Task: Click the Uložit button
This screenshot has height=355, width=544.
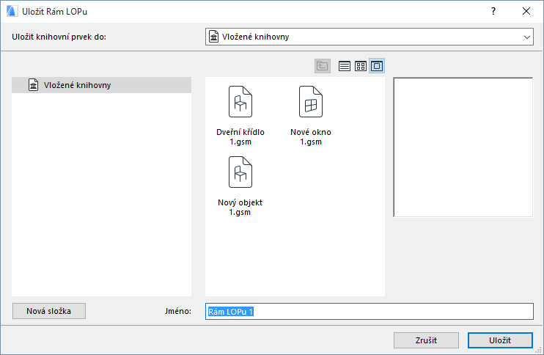Action: point(500,340)
